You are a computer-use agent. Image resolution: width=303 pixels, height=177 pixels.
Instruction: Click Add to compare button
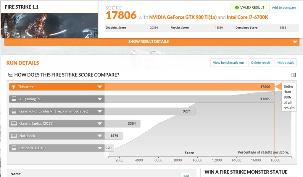click(x=284, y=7)
